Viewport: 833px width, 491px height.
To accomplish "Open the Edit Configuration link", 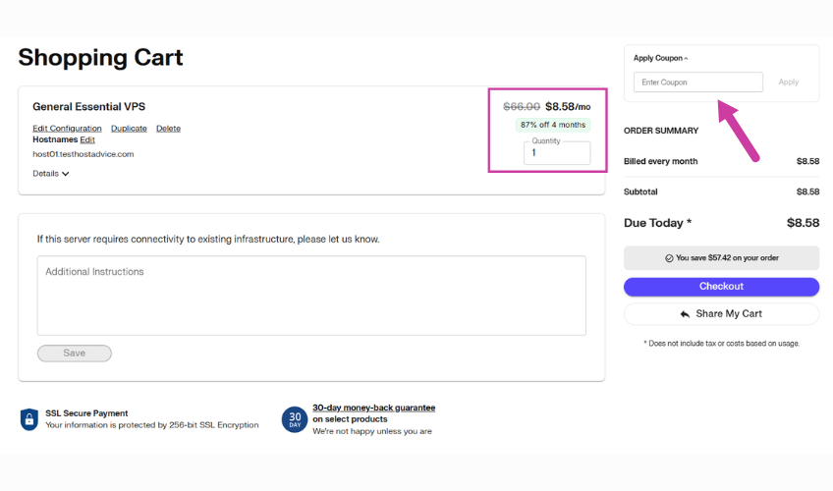I will tap(67, 129).
